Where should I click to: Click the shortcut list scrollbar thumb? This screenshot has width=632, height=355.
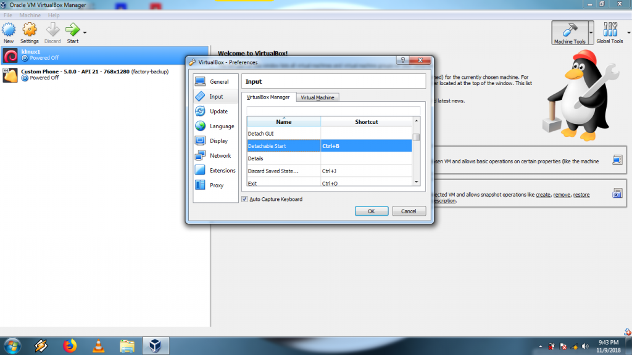[x=417, y=137]
